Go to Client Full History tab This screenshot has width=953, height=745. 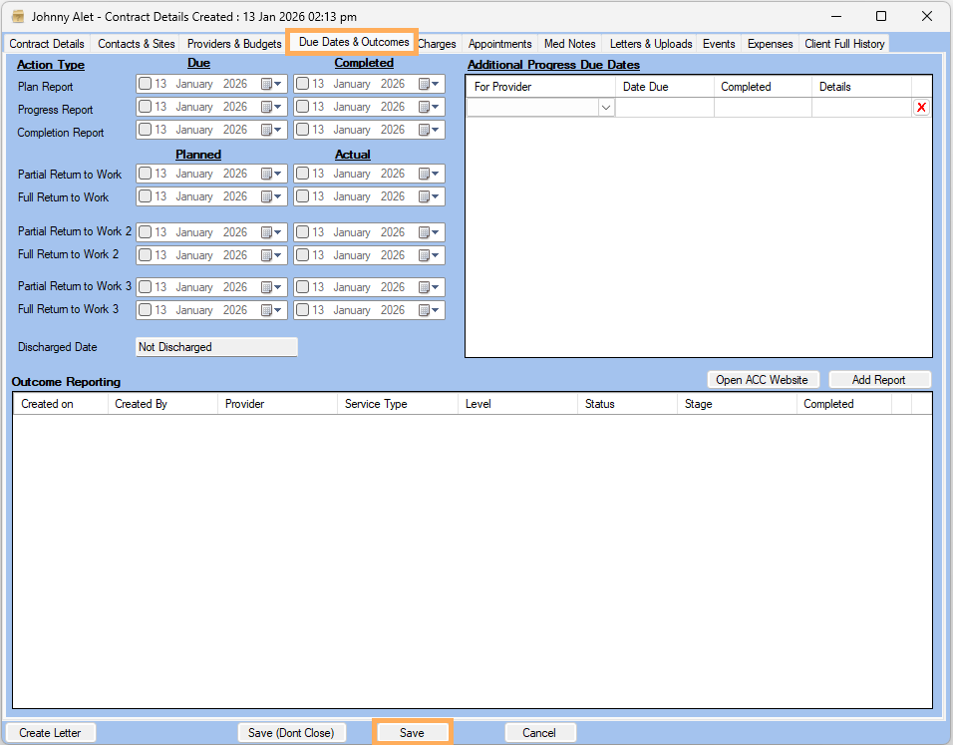pos(844,44)
